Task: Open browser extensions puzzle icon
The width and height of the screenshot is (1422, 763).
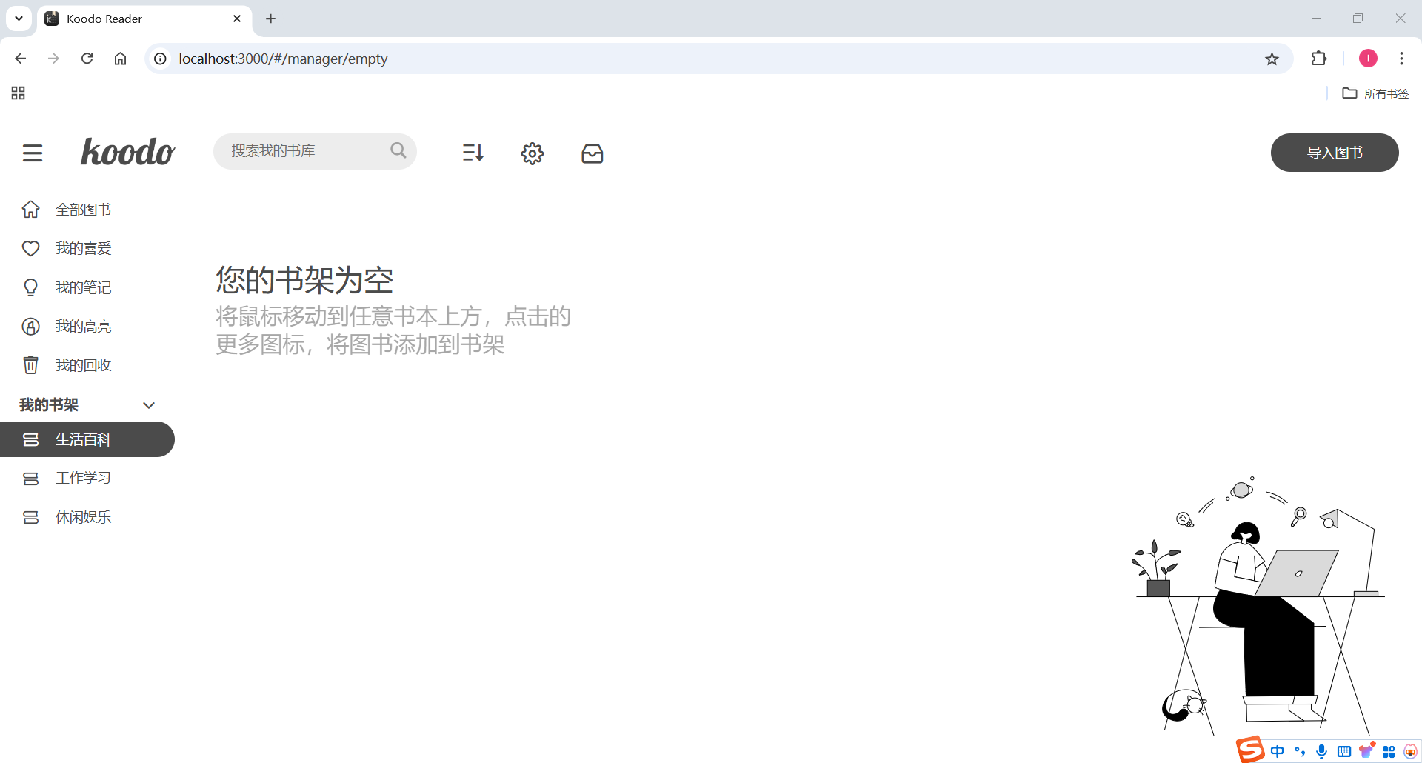Action: point(1319,59)
